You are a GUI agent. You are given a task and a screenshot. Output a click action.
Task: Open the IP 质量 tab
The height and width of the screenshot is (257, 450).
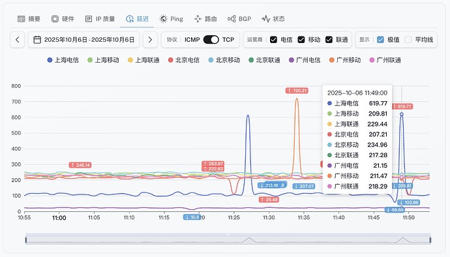pyautogui.click(x=100, y=19)
